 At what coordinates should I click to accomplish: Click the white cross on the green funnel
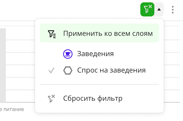(150, 6)
